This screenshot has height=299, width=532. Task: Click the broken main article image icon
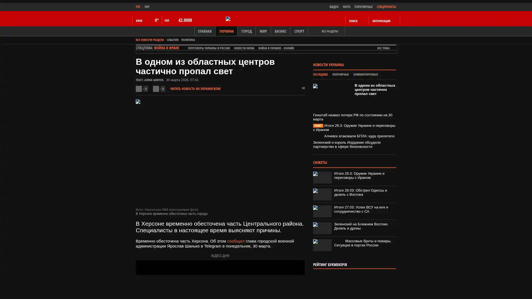(x=138, y=102)
